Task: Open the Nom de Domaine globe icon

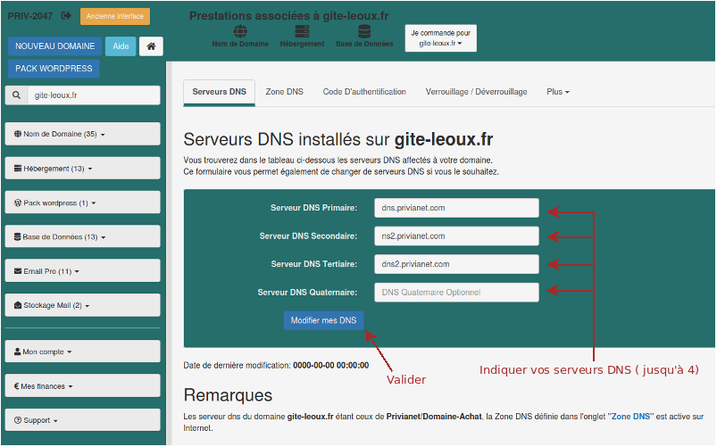Action: point(240,31)
